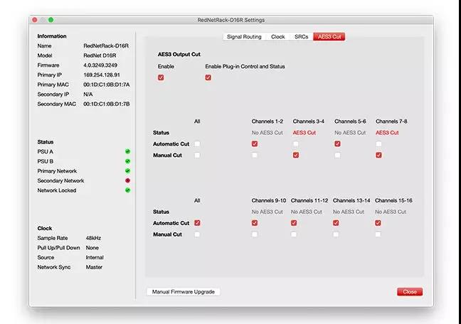Check Manual Cut for Channels 5-6
The width and height of the screenshot is (461, 324).
337,155
